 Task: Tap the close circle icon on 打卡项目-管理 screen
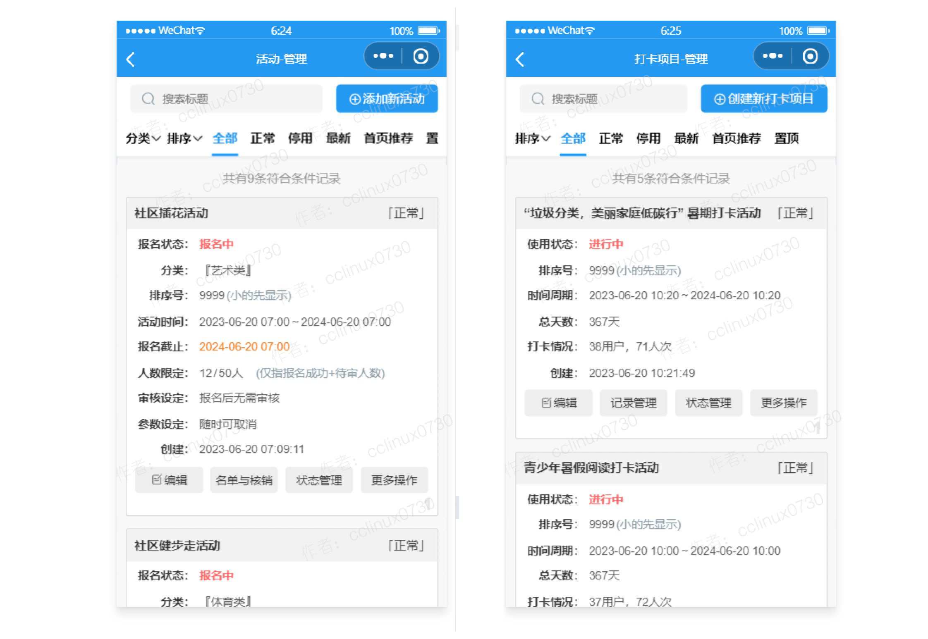810,56
